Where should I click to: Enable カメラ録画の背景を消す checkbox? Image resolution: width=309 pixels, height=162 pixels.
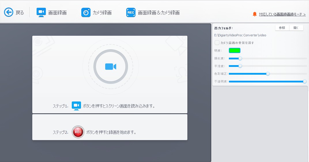(217, 43)
